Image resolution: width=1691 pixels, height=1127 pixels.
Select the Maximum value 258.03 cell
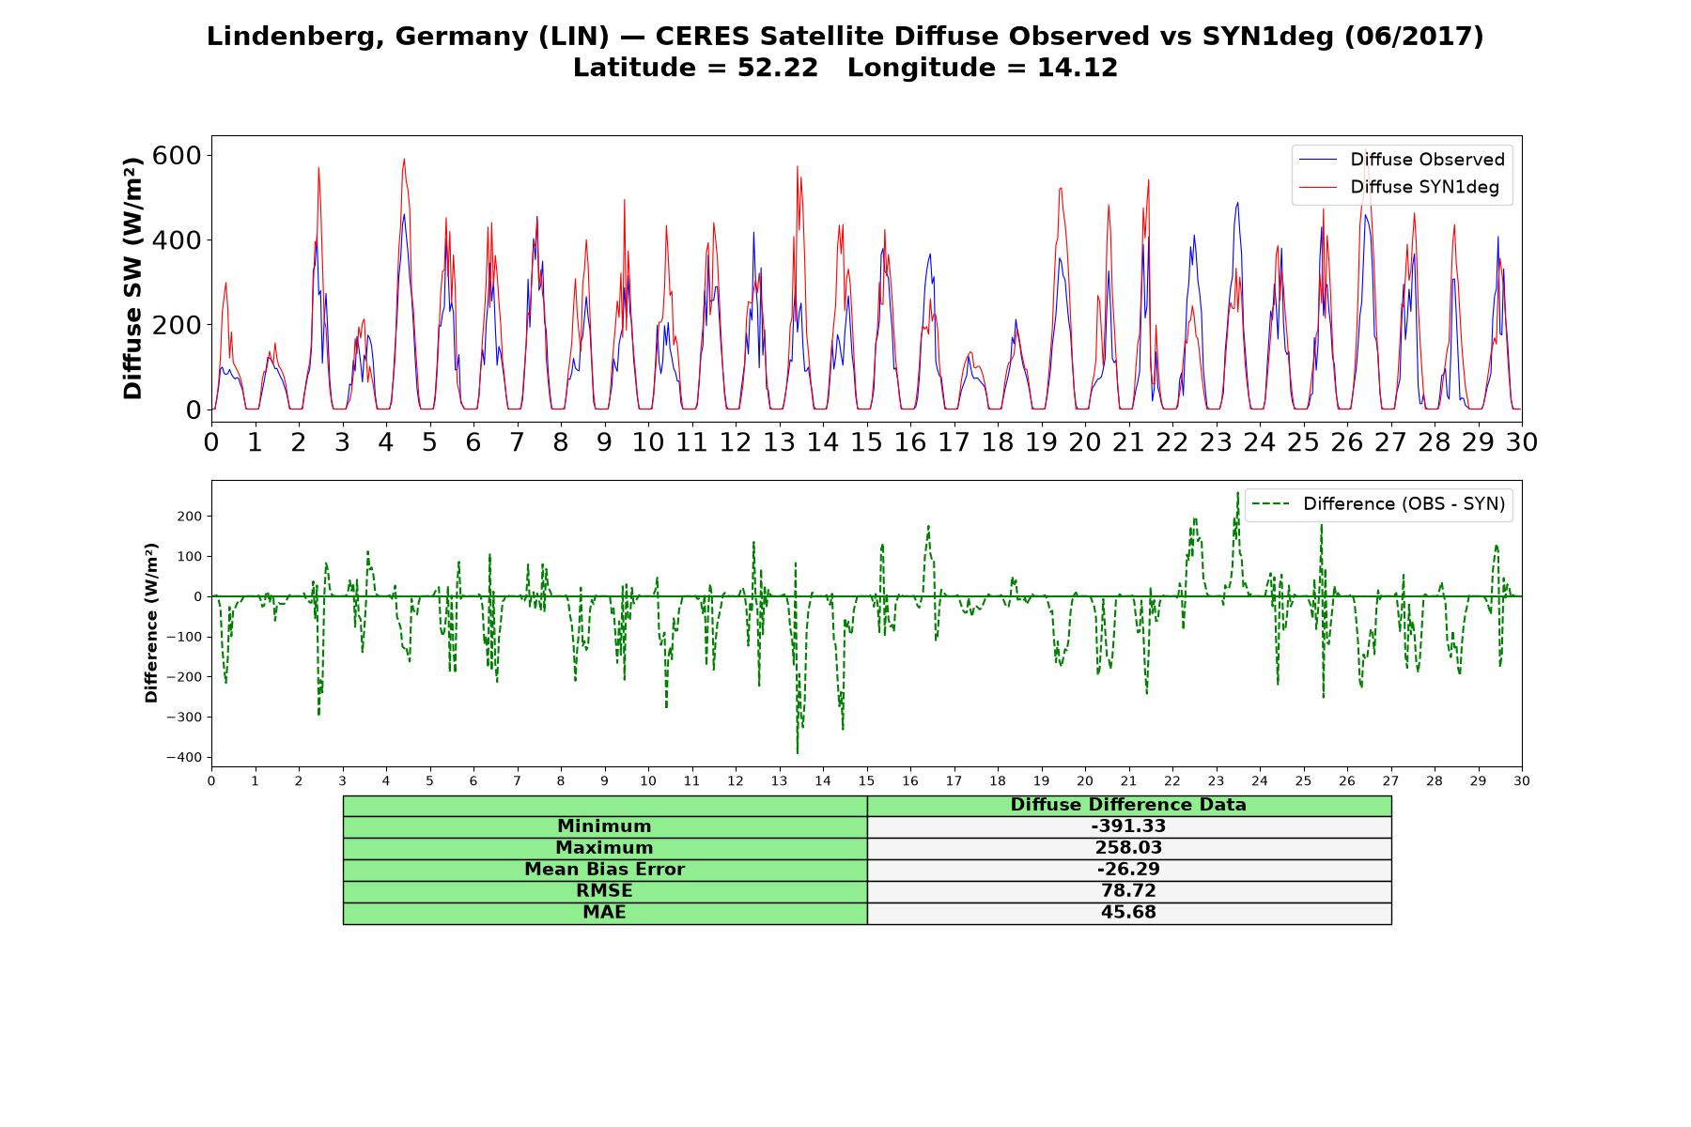[x=1129, y=848]
